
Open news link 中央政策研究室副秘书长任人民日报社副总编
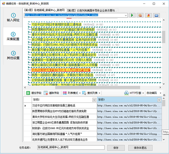(x=61, y=70)
